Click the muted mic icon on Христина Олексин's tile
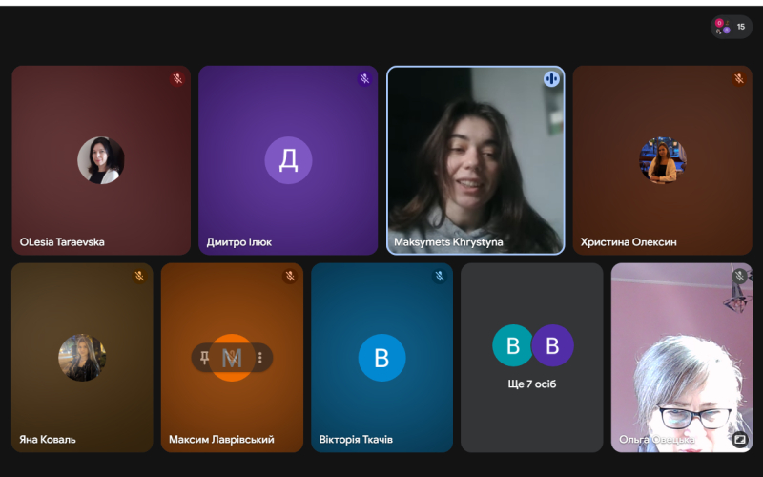Viewport: 763px width, 477px height. pyautogui.click(x=738, y=79)
